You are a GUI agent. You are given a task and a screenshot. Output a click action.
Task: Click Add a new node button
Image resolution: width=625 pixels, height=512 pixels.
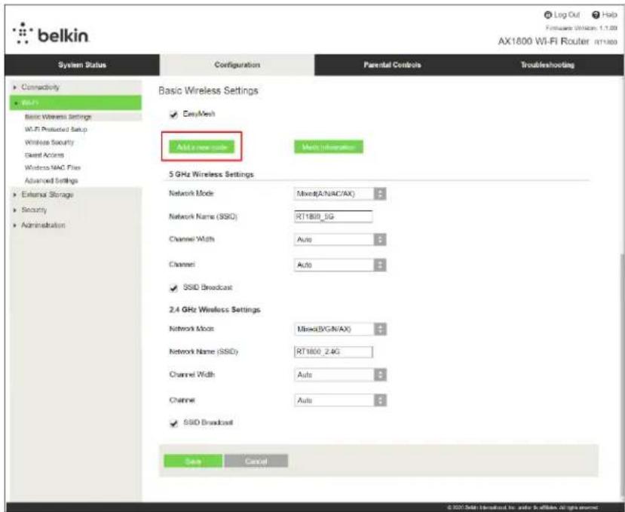coord(202,147)
